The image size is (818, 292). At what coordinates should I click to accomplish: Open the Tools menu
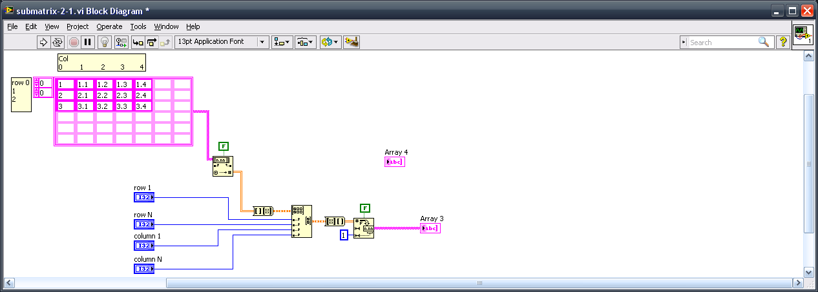[x=138, y=26]
